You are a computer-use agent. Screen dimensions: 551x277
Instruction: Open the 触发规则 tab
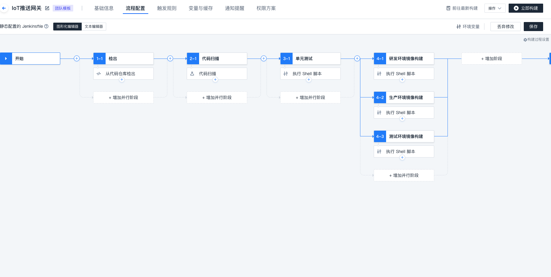pos(167,8)
